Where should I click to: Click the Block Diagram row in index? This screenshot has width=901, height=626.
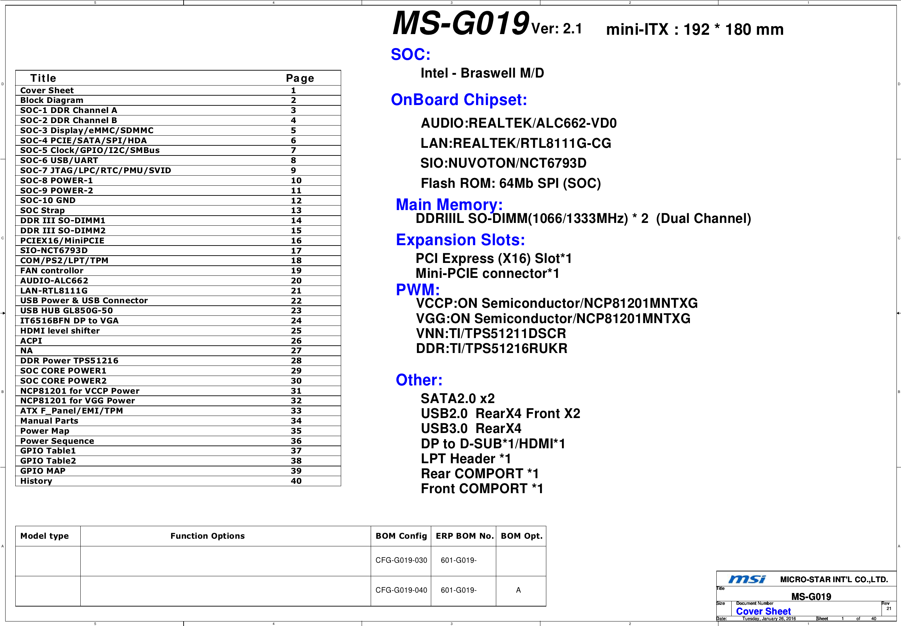pyautogui.click(x=52, y=101)
